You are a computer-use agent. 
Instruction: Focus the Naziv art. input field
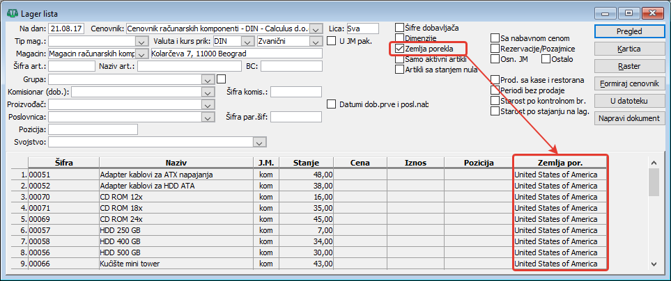point(190,66)
